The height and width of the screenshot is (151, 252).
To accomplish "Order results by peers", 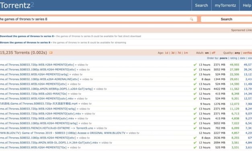I will pos(223,58).
